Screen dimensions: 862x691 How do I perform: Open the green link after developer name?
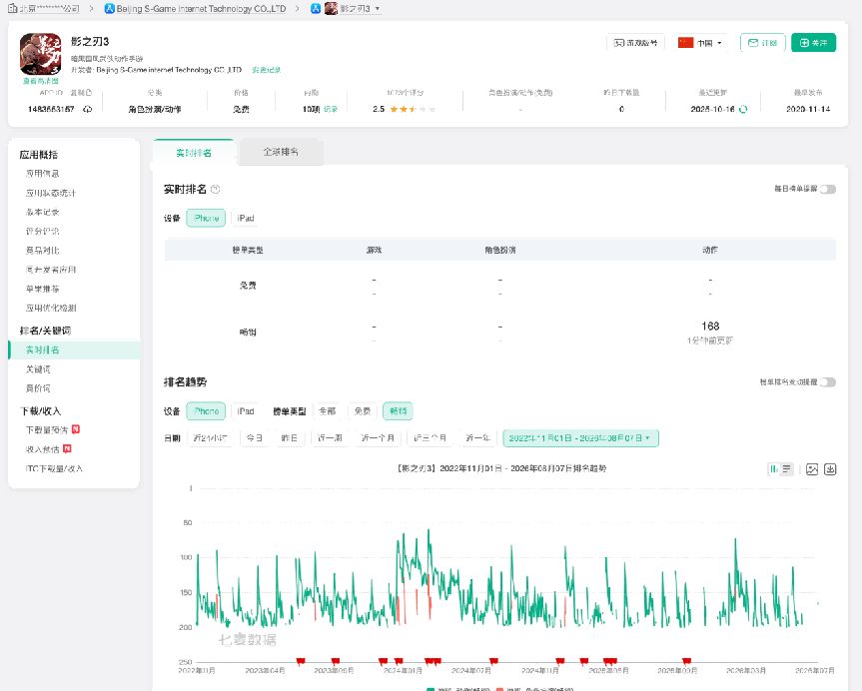tap(266, 70)
